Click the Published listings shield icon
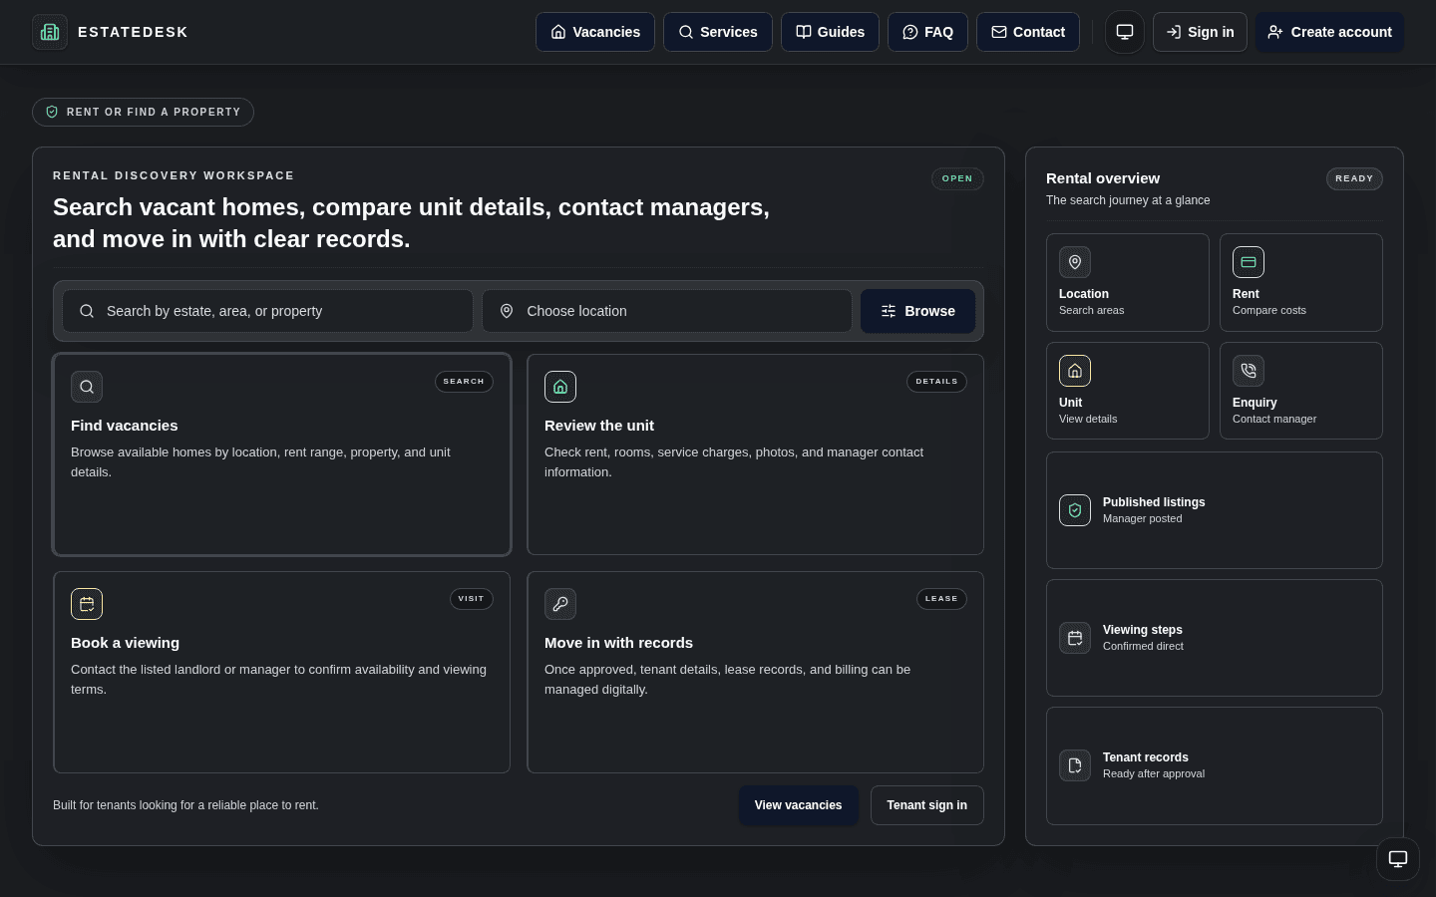The image size is (1436, 897). 1075,510
